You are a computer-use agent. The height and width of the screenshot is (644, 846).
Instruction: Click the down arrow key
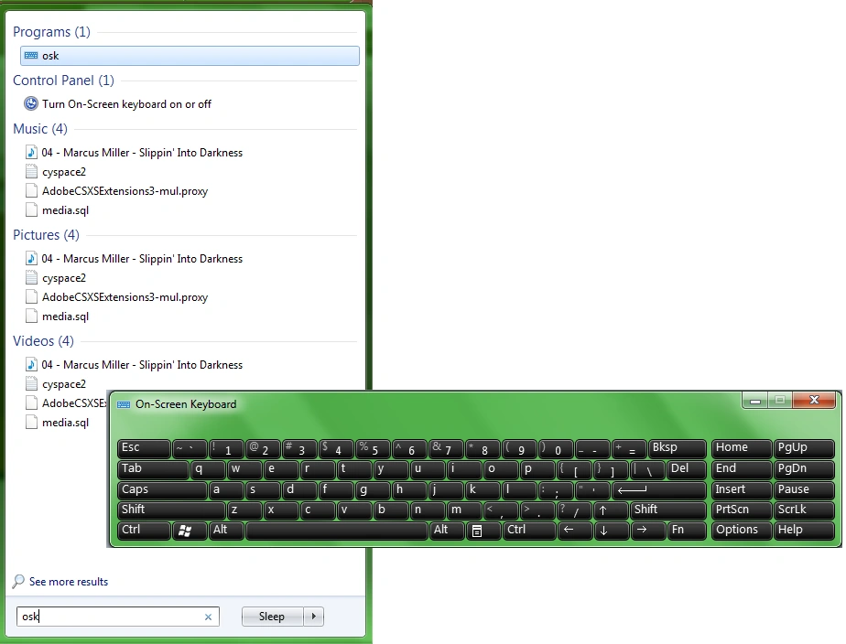tap(611, 531)
